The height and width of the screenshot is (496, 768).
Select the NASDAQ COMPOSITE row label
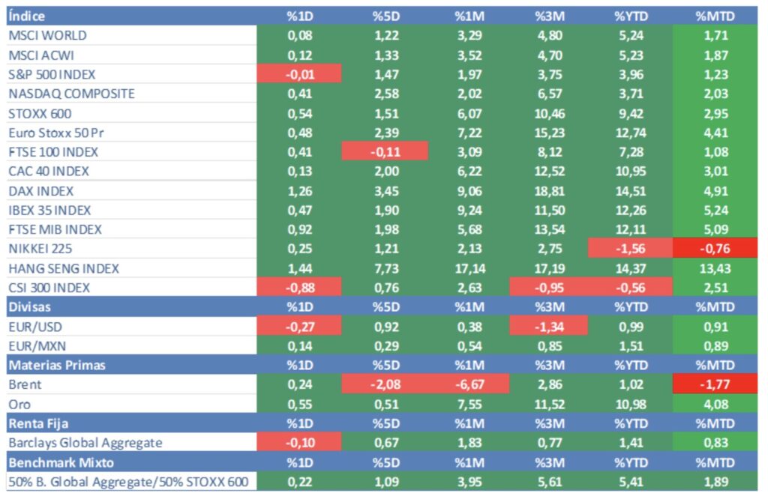(71, 94)
